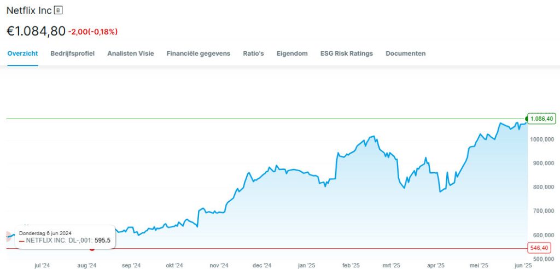Select the Financiële gegevens tab

click(x=199, y=54)
